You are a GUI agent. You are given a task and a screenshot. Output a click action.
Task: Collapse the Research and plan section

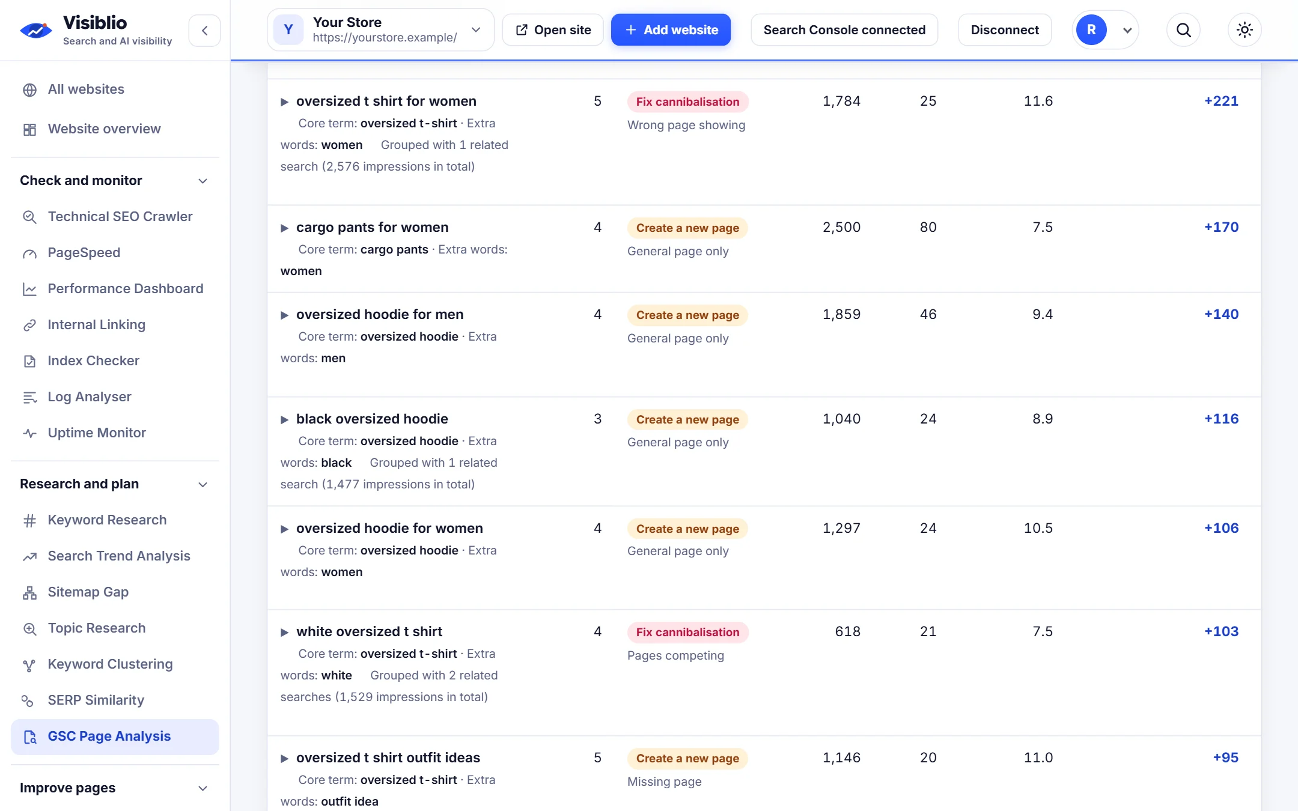click(203, 484)
